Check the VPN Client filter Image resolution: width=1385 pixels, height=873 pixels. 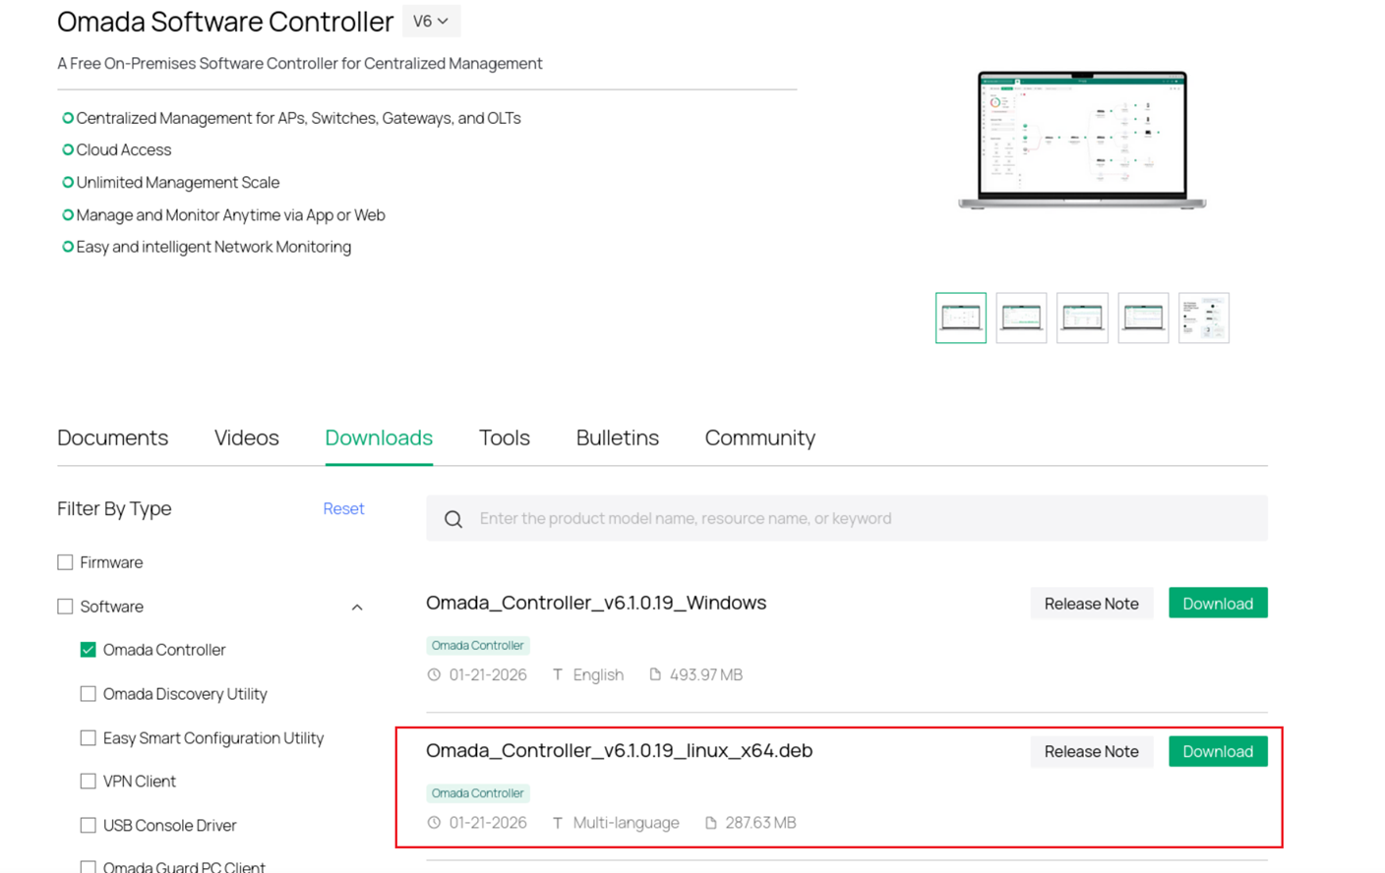coord(88,781)
